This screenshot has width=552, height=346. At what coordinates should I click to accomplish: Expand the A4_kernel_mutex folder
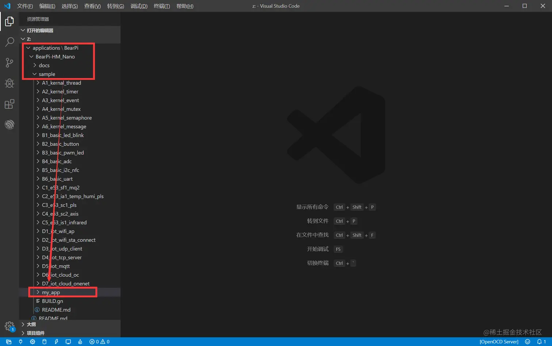[x=70, y=109]
